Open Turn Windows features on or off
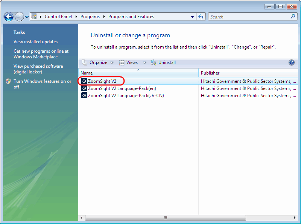Viewport: 301px width, 224px height. point(42,84)
